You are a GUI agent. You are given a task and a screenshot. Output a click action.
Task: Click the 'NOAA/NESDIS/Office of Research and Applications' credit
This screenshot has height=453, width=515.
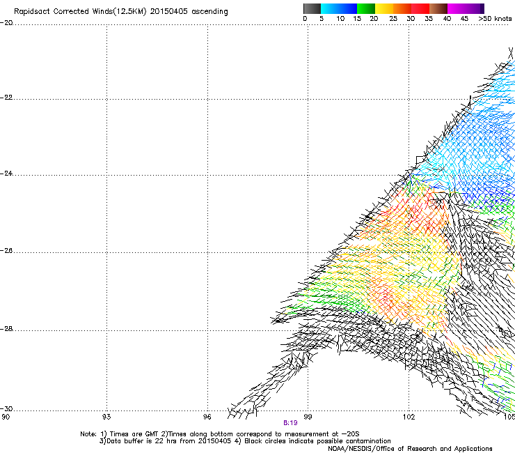point(410,449)
